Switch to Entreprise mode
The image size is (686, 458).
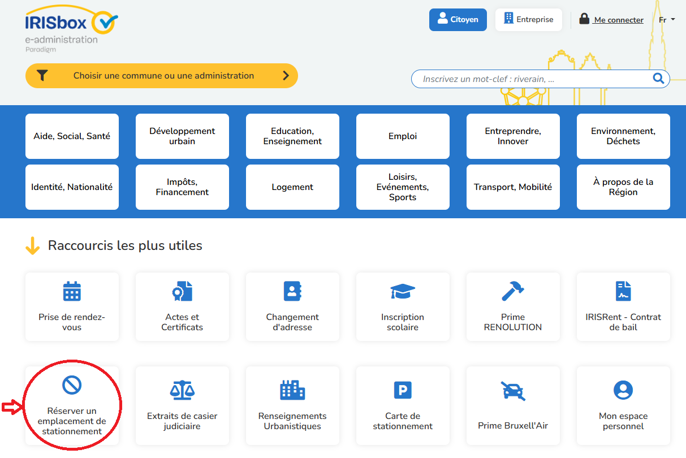tap(528, 20)
